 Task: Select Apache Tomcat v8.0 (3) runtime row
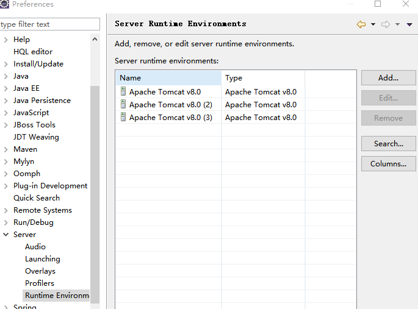coord(236,117)
